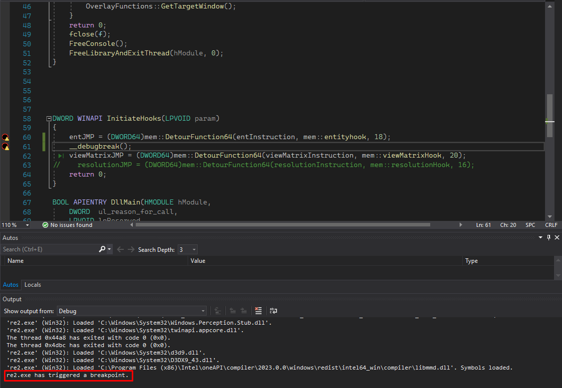562x388 pixels.
Task: Click GetTargetWindow() call on line 46
Action: click(x=198, y=6)
